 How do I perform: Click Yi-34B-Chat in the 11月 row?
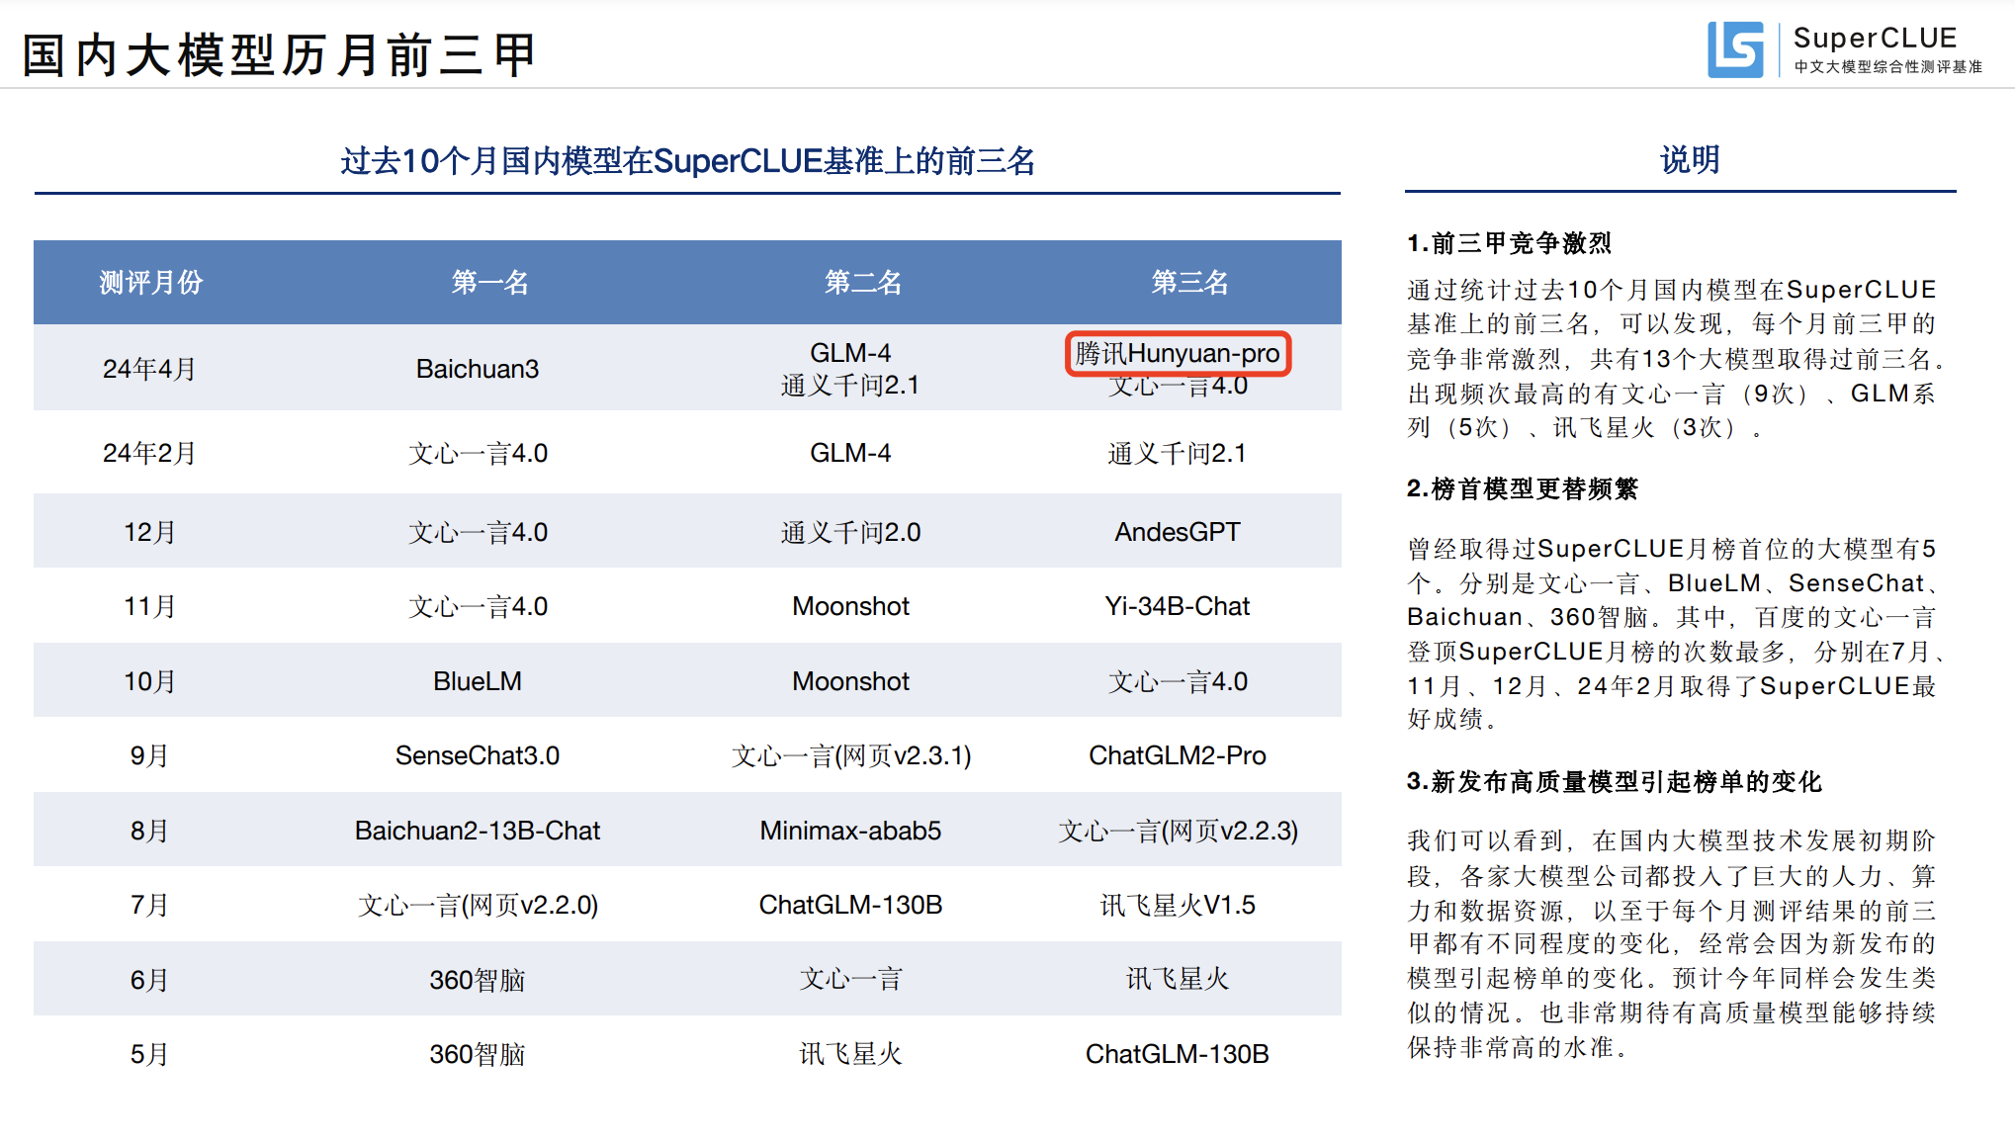tap(1177, 606)
